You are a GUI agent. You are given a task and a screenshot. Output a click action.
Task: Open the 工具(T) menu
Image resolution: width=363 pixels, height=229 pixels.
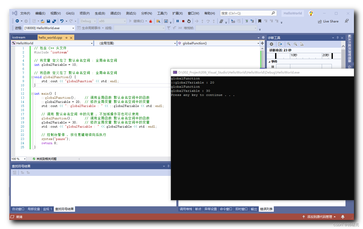(162, 13)
